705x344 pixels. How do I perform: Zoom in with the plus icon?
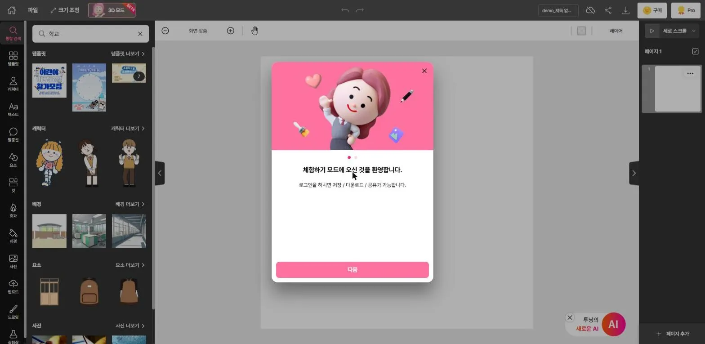click(x=230, y=31)
